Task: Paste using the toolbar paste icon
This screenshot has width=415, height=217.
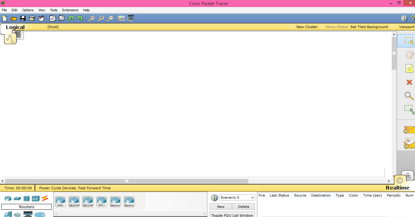Action: (62, 18)
